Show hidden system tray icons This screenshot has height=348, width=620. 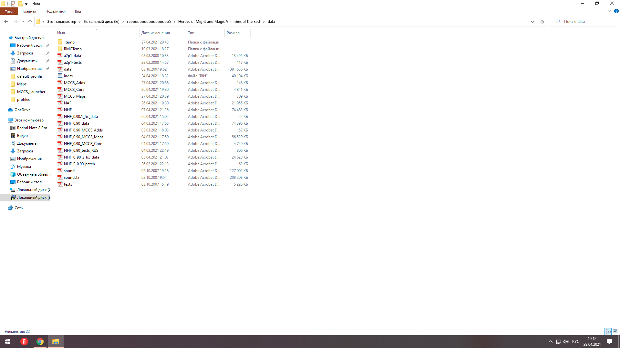tap(551, 342)
